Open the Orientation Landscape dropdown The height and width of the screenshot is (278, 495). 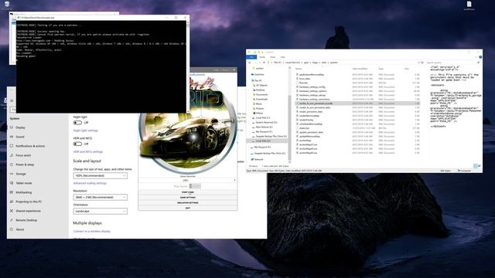[x=101, y=211]
